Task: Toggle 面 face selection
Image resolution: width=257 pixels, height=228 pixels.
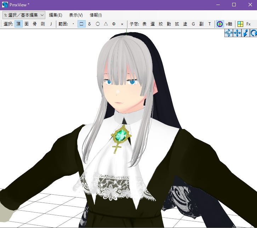Action: (27, 24)
